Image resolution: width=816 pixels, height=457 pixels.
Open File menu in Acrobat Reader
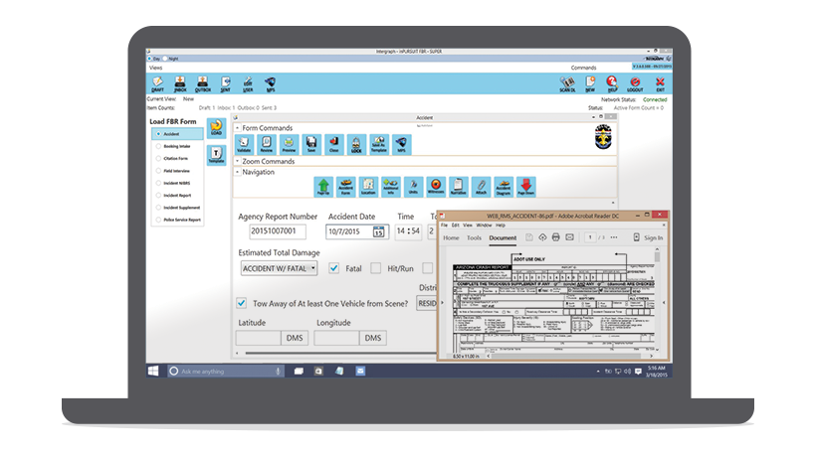click(444, 226)
